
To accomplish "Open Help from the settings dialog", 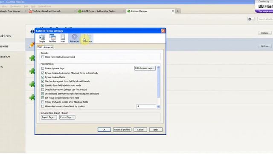I will [156, 130].
